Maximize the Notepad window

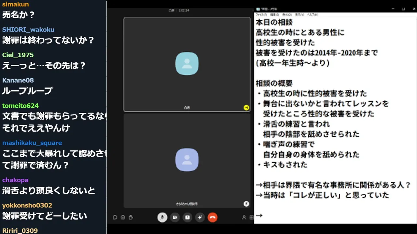[x=403, y=9]
